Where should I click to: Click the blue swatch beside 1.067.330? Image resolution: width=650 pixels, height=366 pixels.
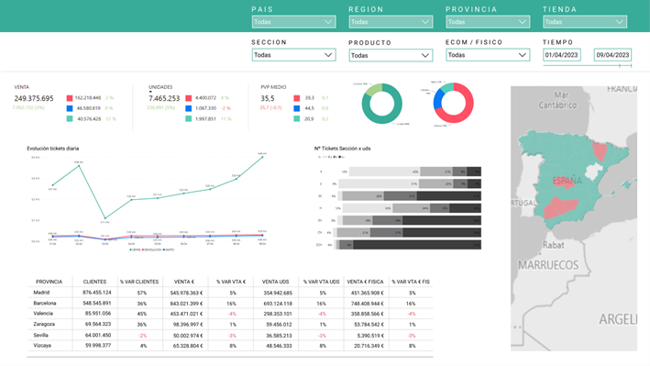point(189,108)
